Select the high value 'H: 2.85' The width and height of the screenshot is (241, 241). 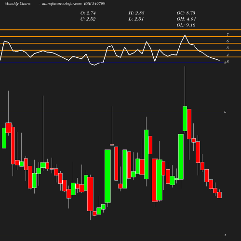(x=136, y=13)
